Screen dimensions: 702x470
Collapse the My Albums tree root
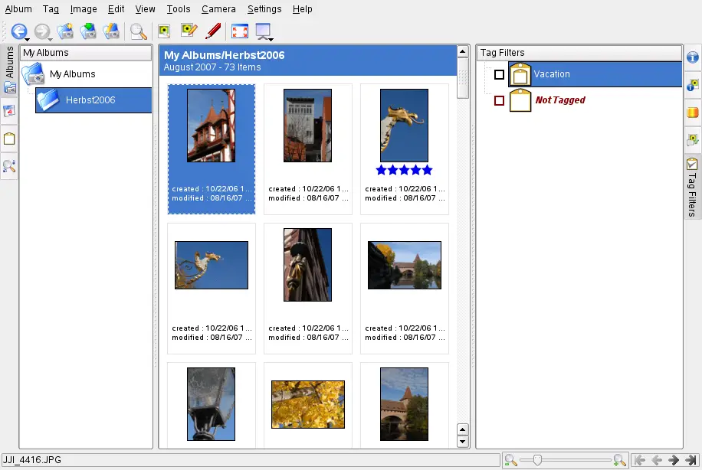[x=33, y=74]
